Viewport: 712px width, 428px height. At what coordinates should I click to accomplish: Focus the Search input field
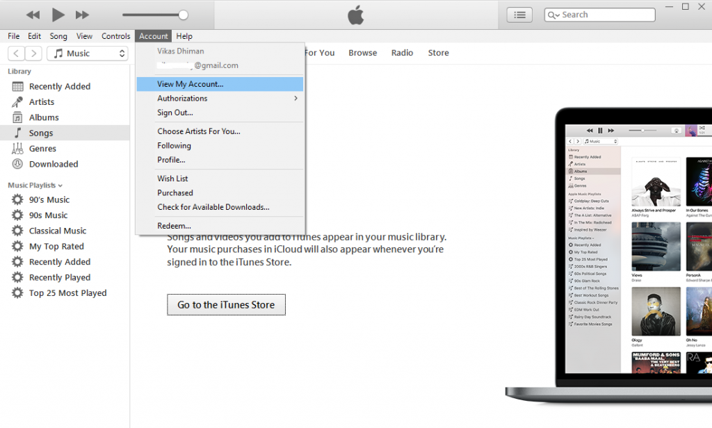(x=600, y=15)
